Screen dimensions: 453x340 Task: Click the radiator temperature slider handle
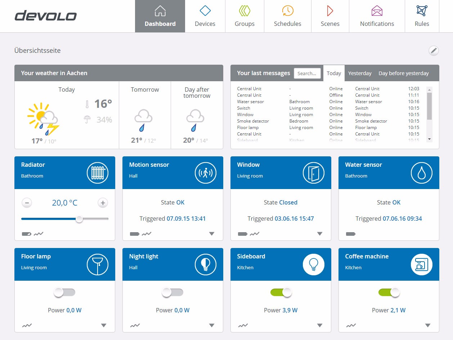79,219
